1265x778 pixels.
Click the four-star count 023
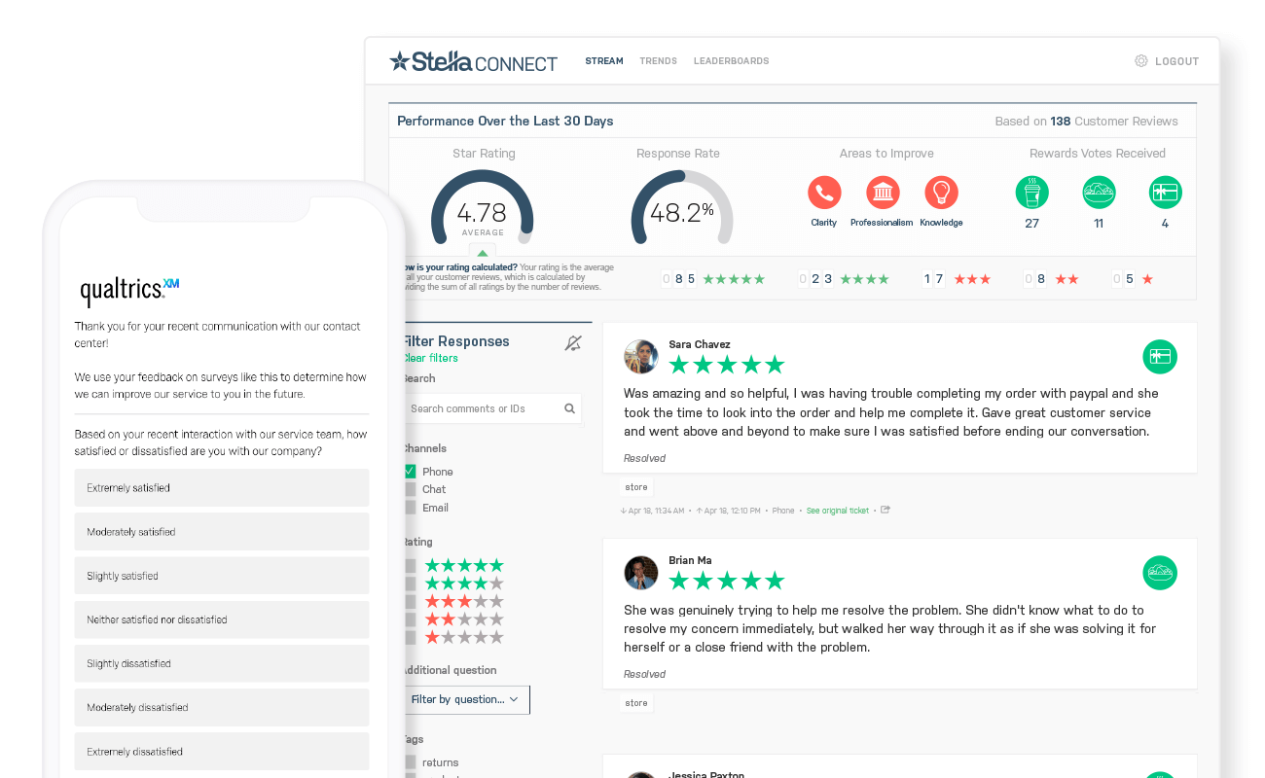pyautogui.click(x=815, y=279)
